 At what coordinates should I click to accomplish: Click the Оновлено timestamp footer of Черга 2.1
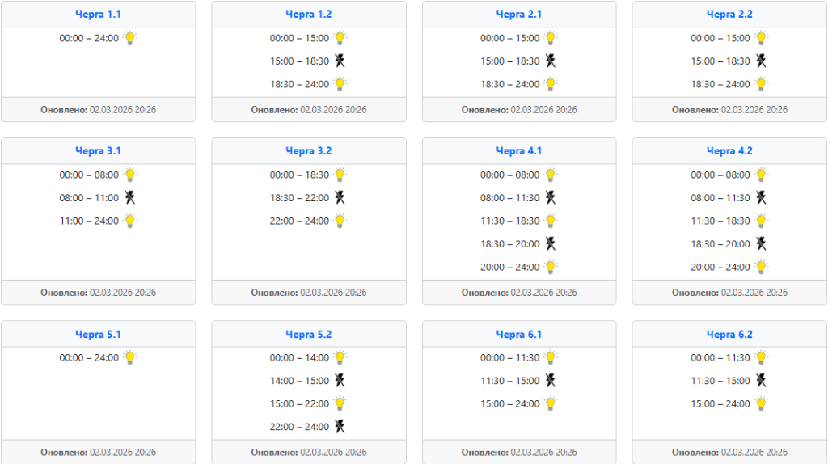tap(519, 110)
